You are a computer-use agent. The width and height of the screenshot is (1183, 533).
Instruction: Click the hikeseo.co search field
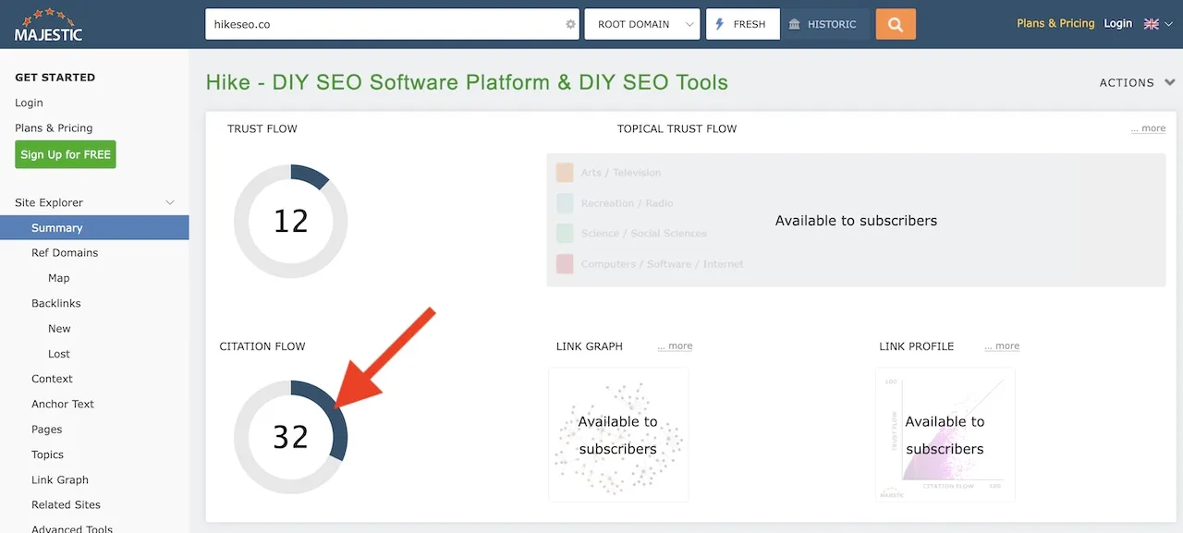click(x=393, y=25)
